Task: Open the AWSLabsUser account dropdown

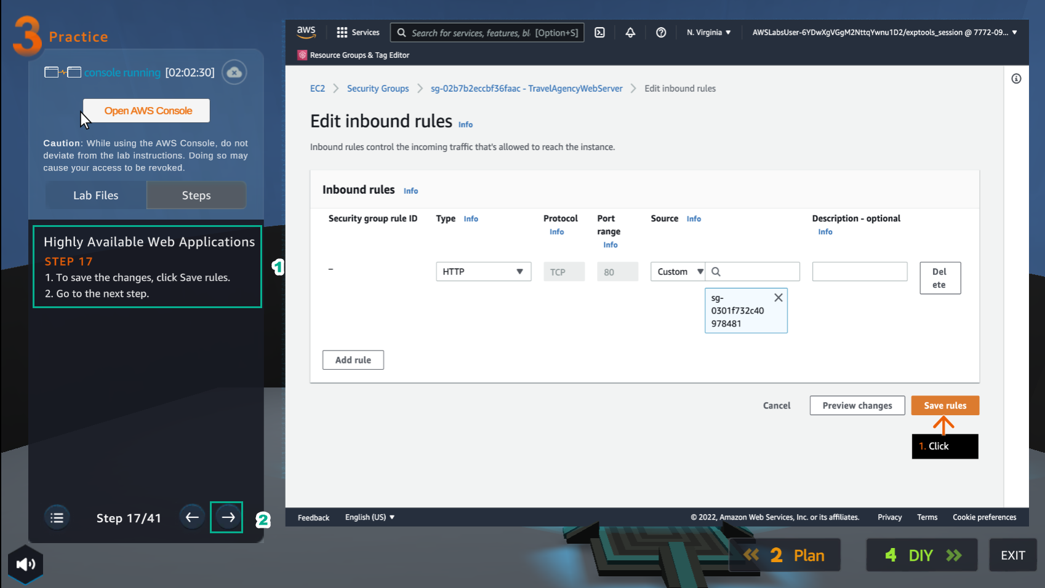Action: coord(884,33)
